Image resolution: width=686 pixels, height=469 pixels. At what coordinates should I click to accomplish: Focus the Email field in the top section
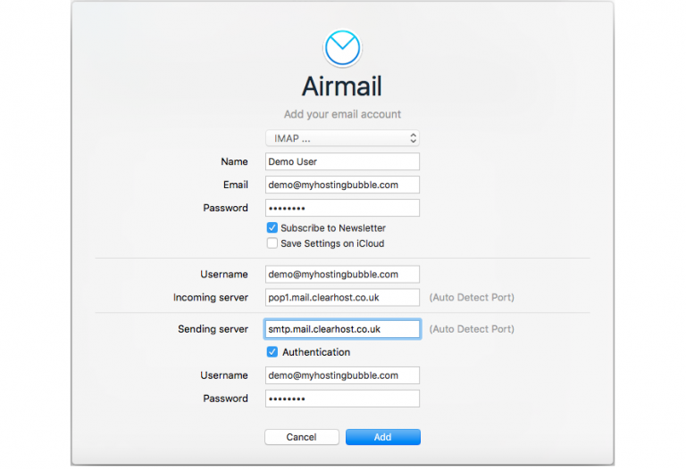(x=342, y=185)
